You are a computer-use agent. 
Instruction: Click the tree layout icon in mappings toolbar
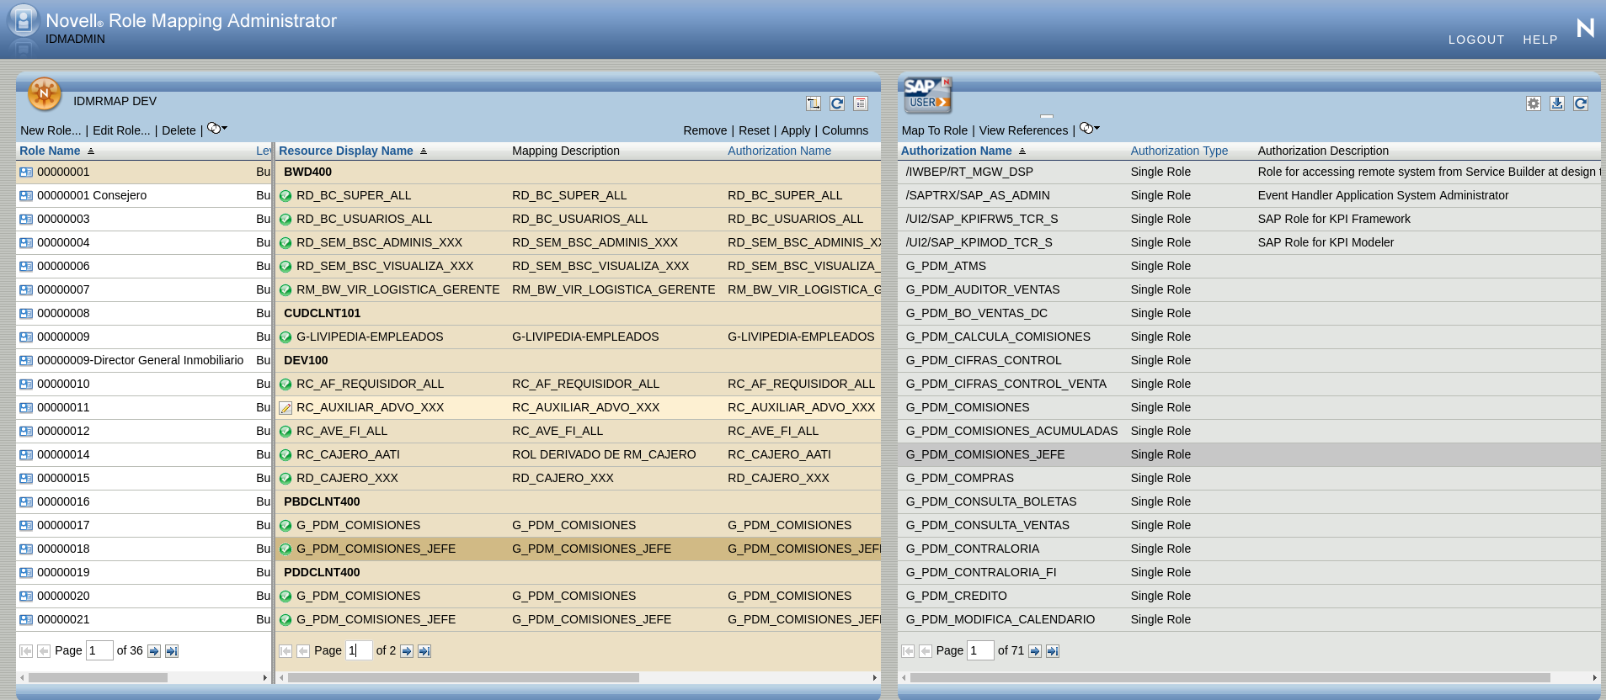click(814, 103)
